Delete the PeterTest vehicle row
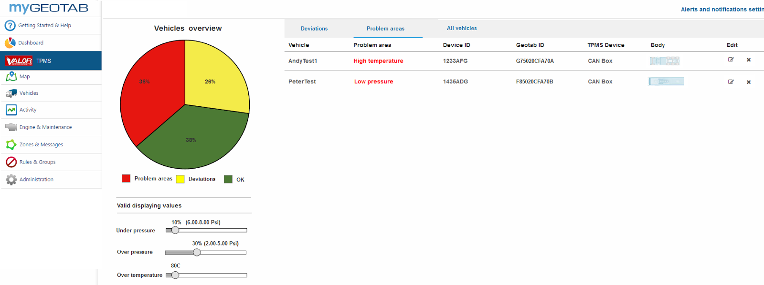764x285 pixels. click(x=749, y=82)
